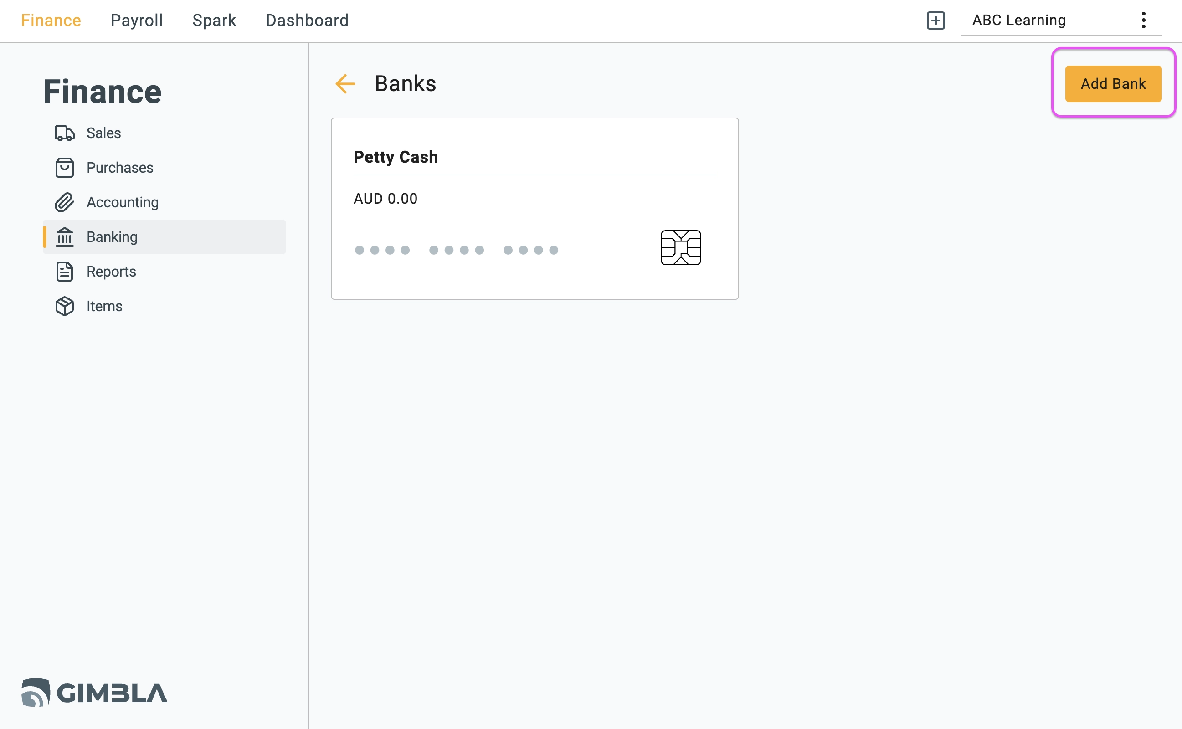
Task: Click the masked account number dots
Action: tap(456, 249)
